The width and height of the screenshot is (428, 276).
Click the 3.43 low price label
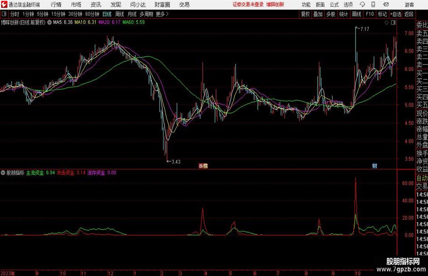tap(176, 162)
